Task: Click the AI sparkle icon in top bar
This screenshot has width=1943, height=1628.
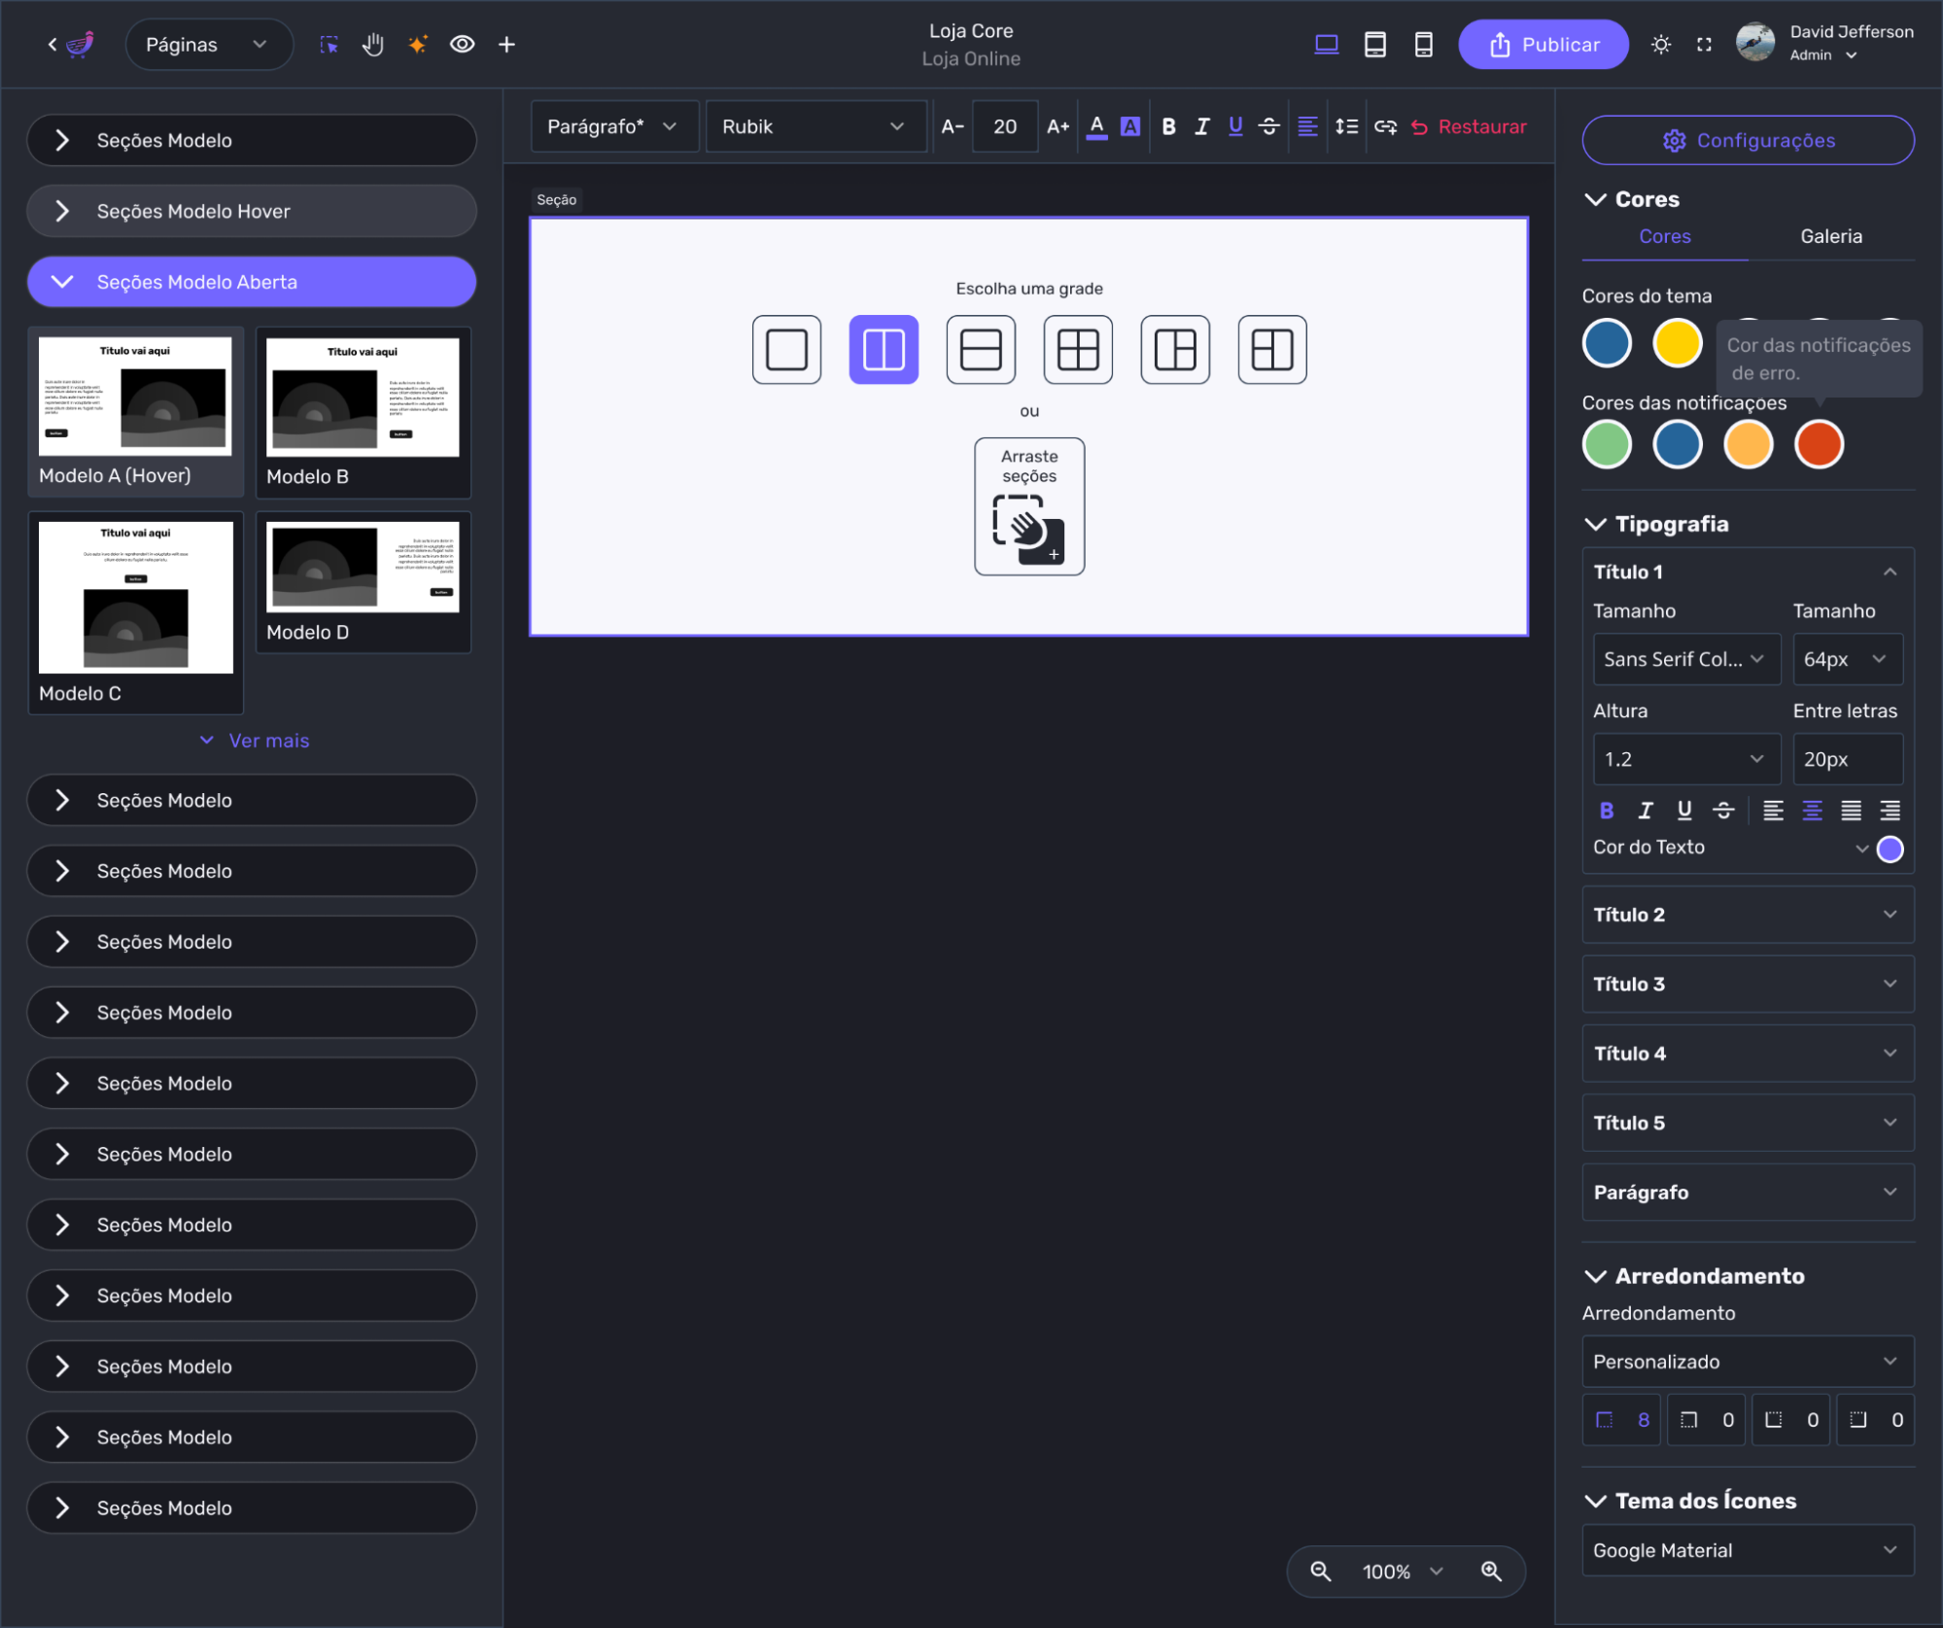Action: coord(417,45)
